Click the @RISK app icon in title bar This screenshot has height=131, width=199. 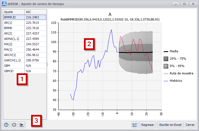coord(4,4)
